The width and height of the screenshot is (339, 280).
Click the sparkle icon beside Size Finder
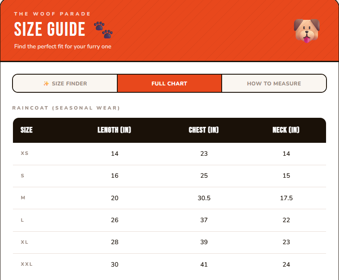[x=46, y=83]
